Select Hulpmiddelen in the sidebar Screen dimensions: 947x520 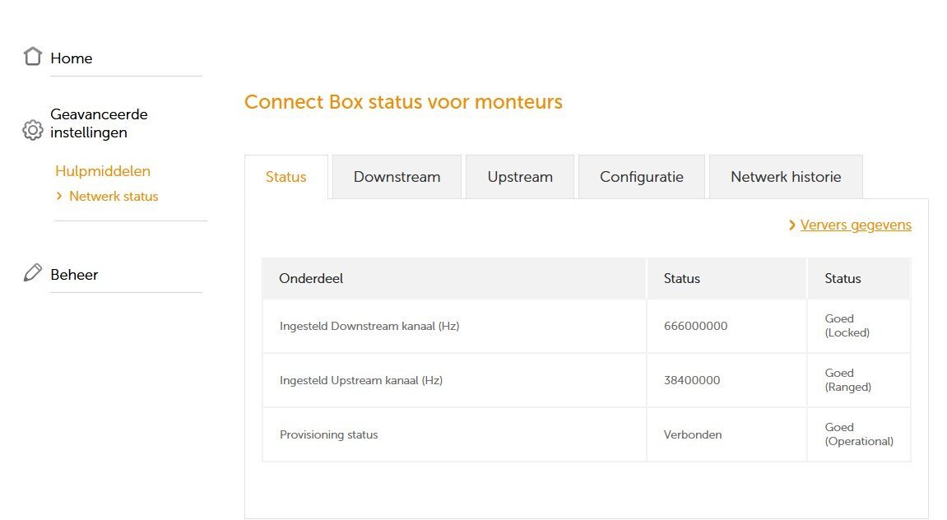click(x=103, y=171)
